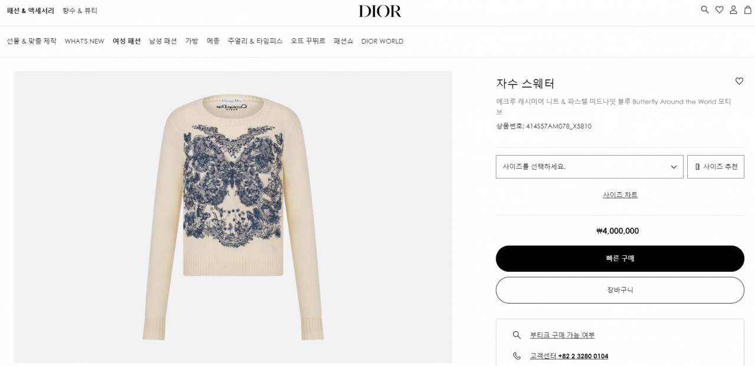Open the 사이즈를 선택하세요 size dropdown
The width and height of the screenshot is (755, 366).
point(589,167)
